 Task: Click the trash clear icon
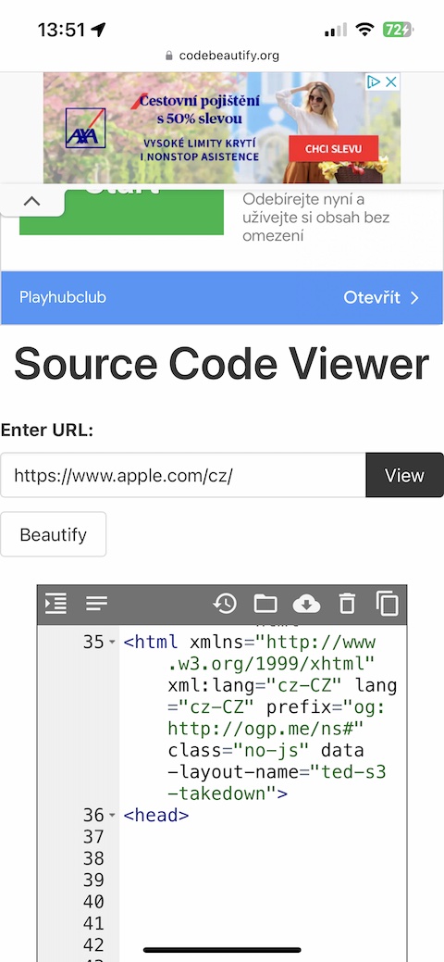[x=347, y=604]
